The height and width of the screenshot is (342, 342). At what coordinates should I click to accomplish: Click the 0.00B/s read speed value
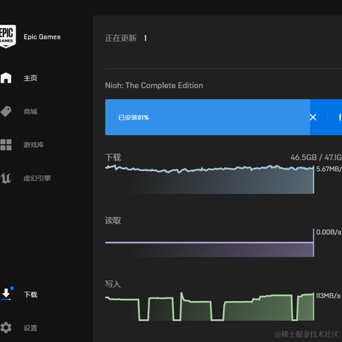point(329,232)
